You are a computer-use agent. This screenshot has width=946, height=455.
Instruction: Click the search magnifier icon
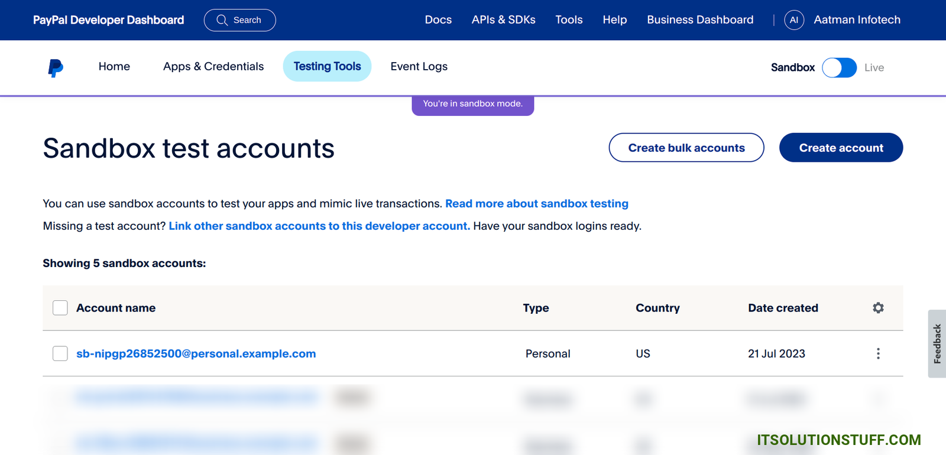(x=222, y=20)
